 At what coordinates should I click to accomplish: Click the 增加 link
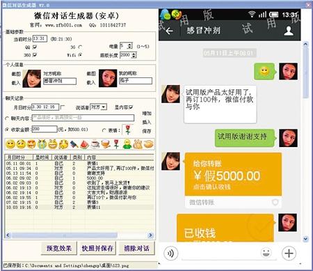(147, 114)
